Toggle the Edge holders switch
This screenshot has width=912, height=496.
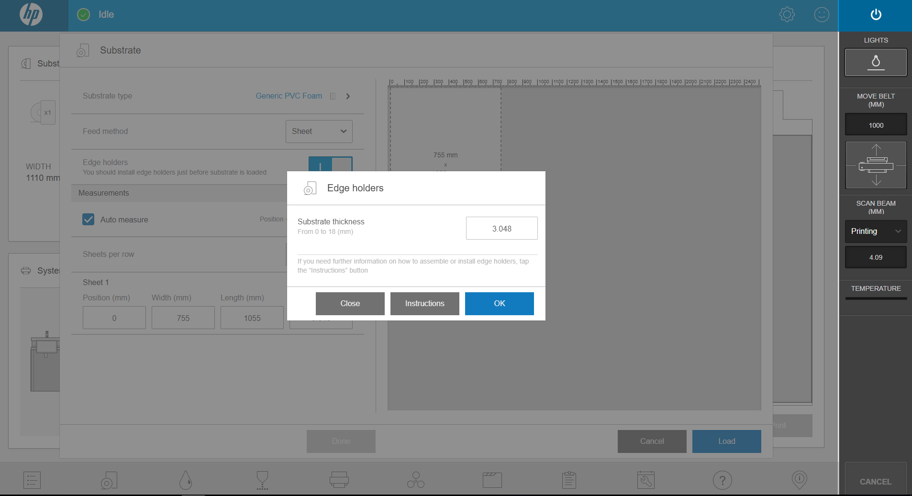(x=331, y=164)
